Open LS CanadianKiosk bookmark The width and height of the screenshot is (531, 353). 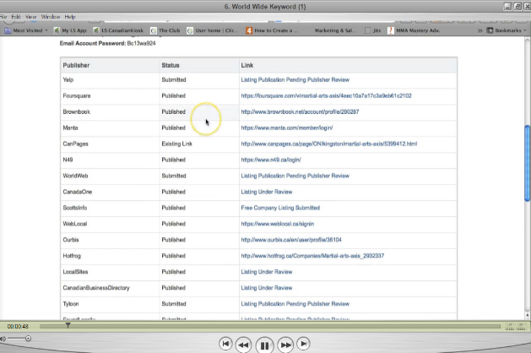[x=118, y=30]
